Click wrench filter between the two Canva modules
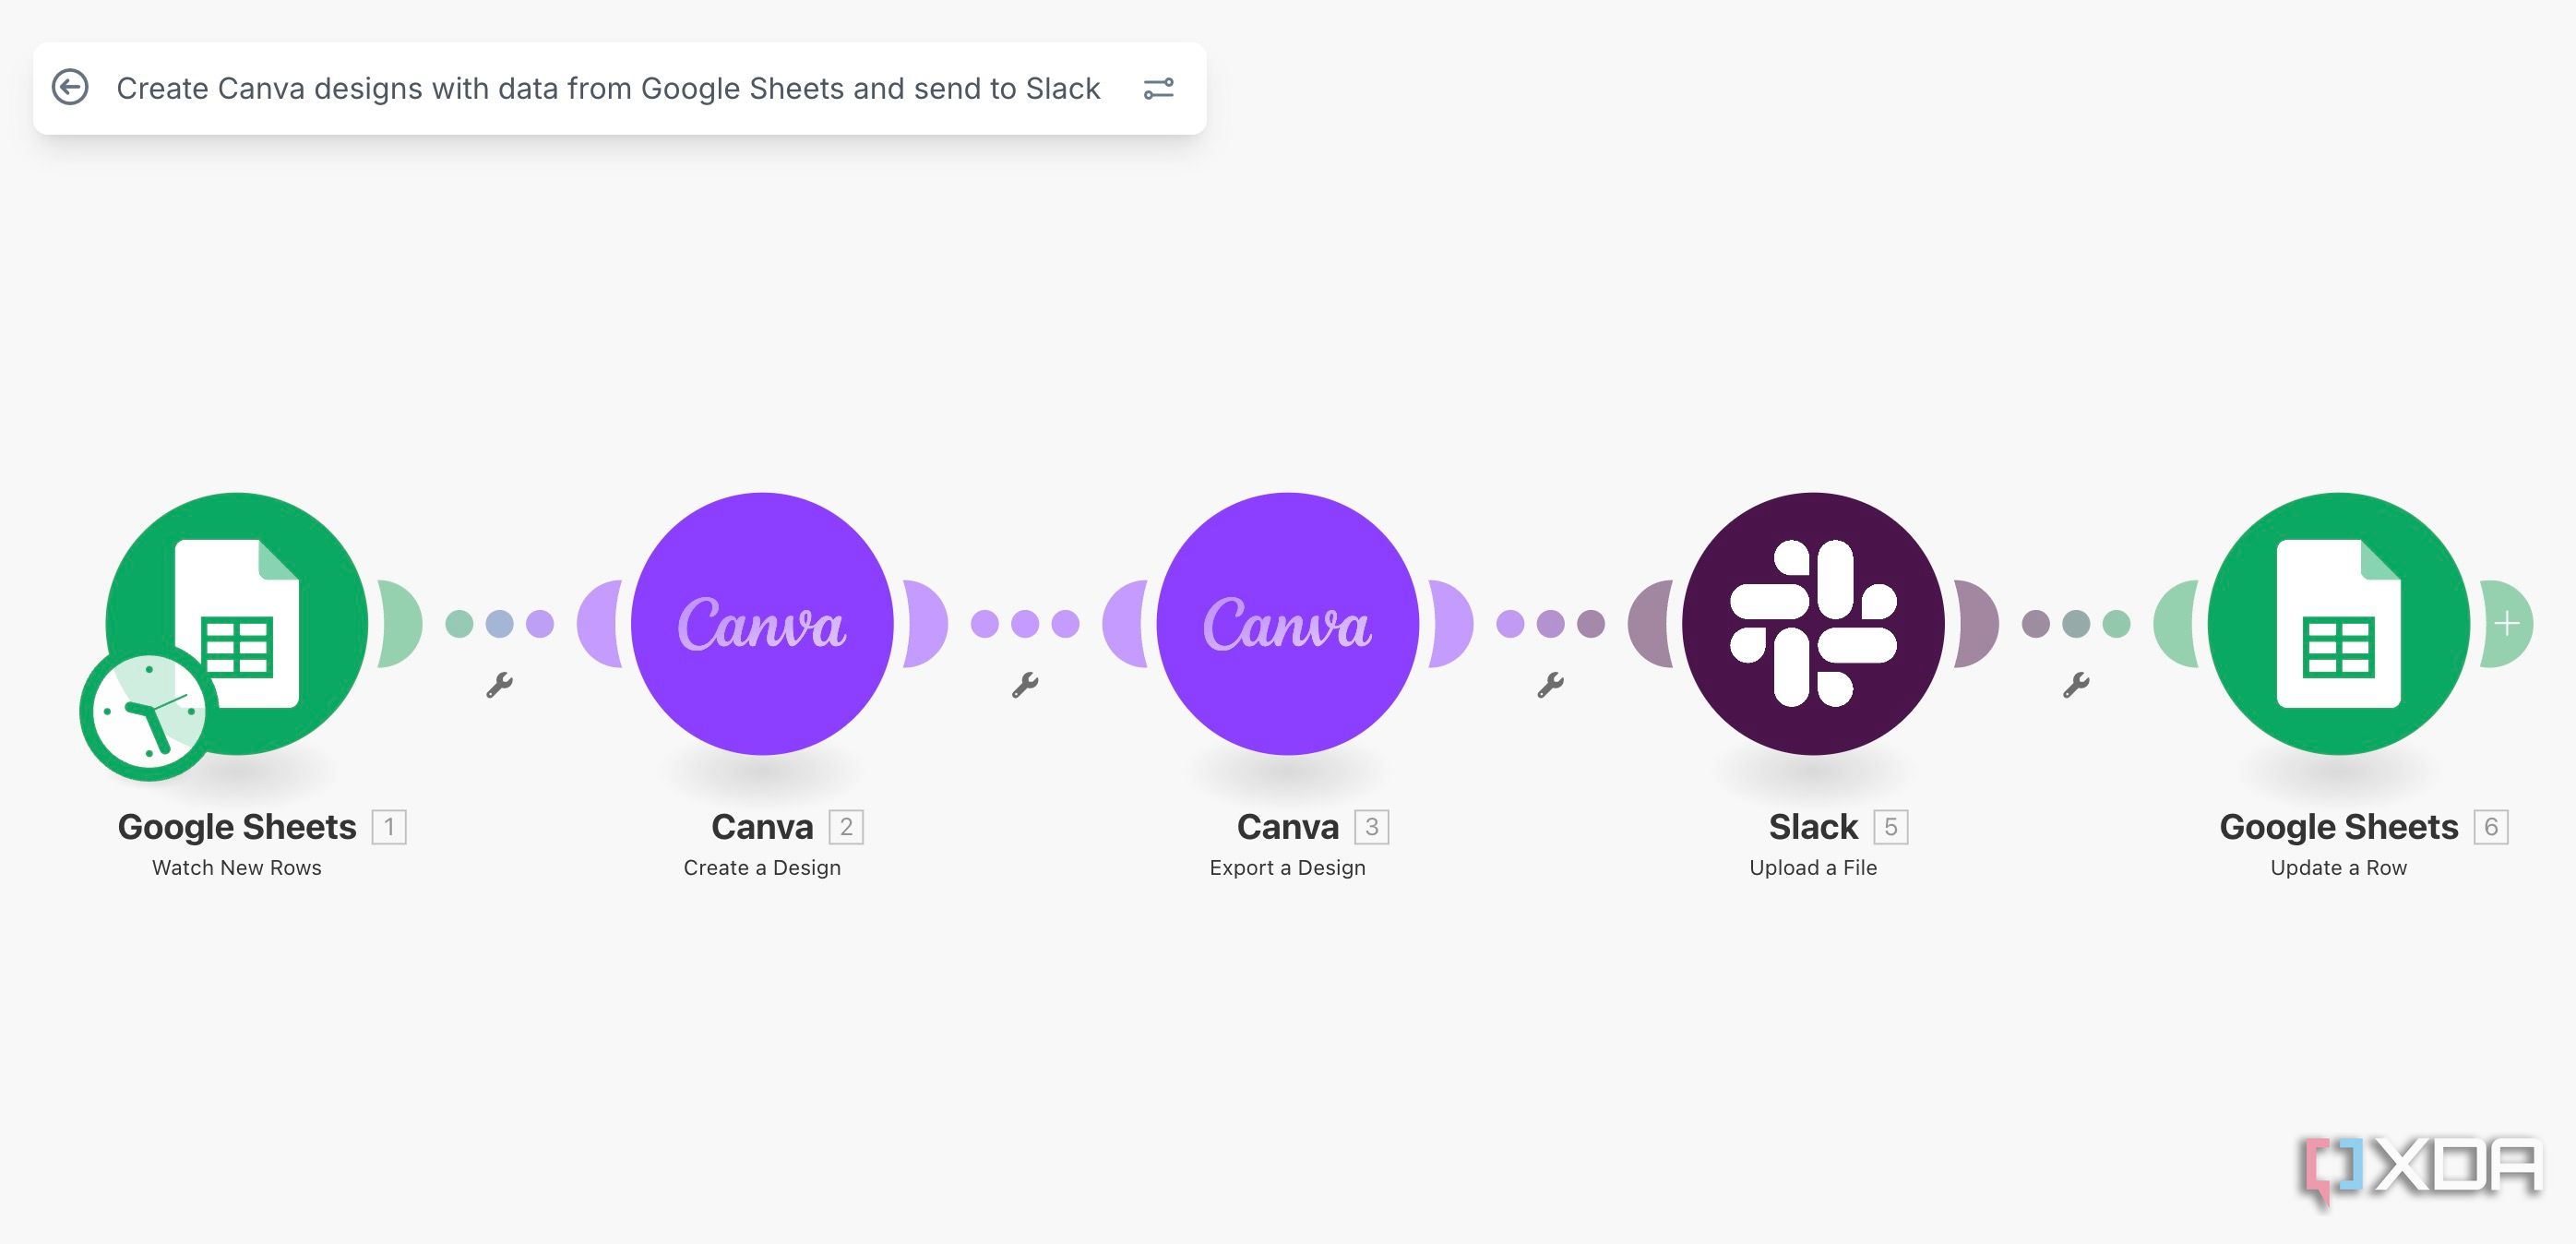This screenshot has height=1244, width=2576. pos(1025,685)
